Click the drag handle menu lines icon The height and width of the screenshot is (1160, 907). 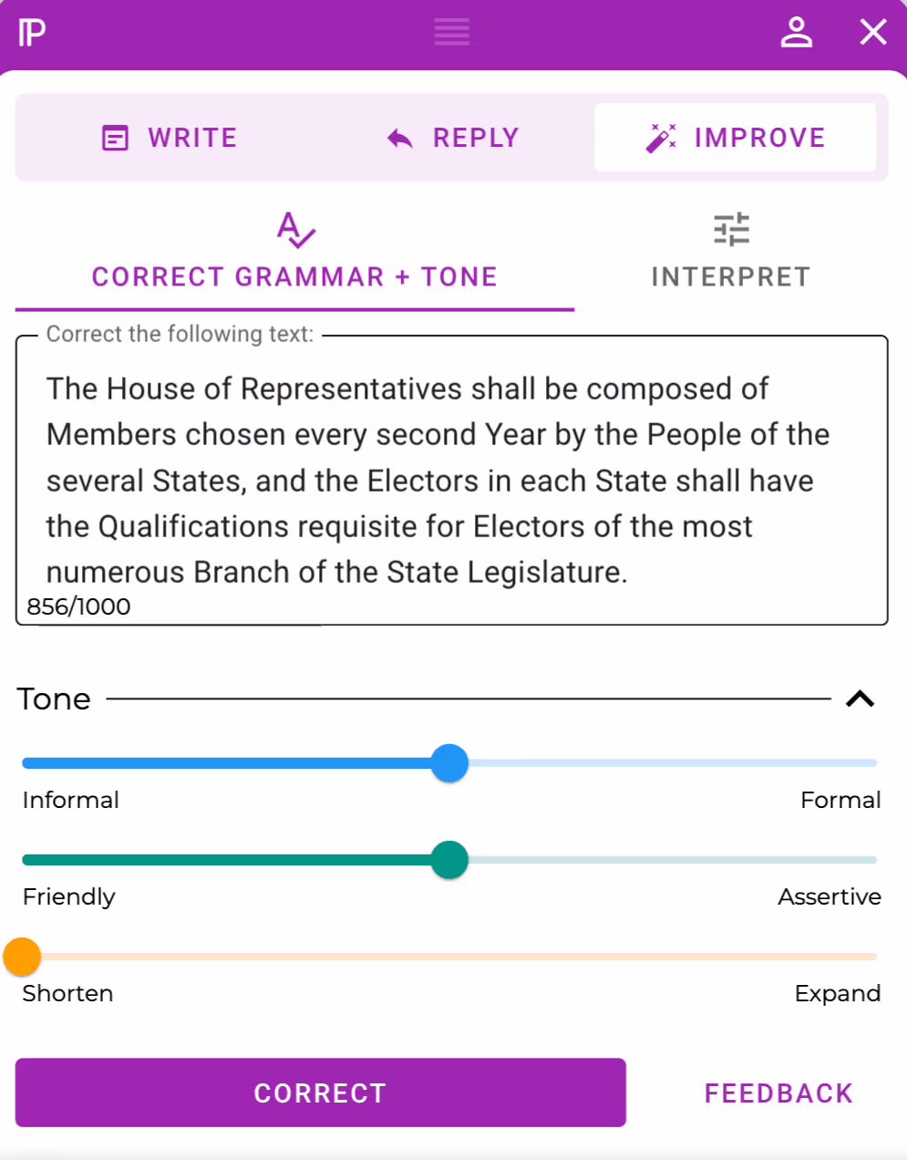(452, 32)
